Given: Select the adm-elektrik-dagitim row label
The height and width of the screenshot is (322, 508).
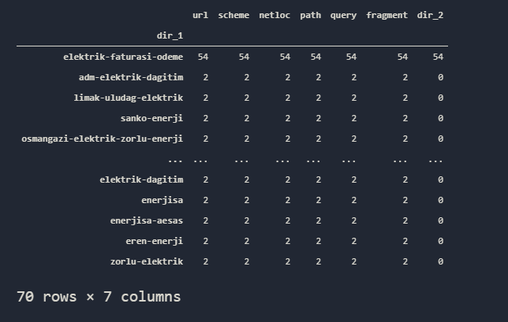Looking at the screenshot, I should tap(131, 77).
